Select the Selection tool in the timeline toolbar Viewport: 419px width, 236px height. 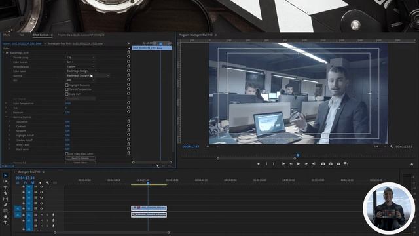point(5,175)
